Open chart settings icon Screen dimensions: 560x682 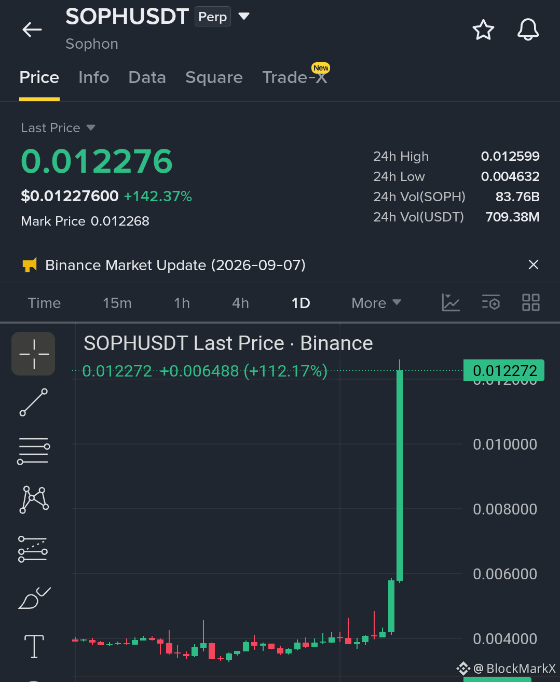490,302
